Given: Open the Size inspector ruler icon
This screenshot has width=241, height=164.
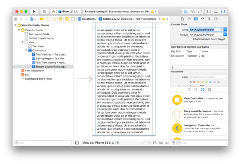Looking at the screenshot, I should [209, 19].
